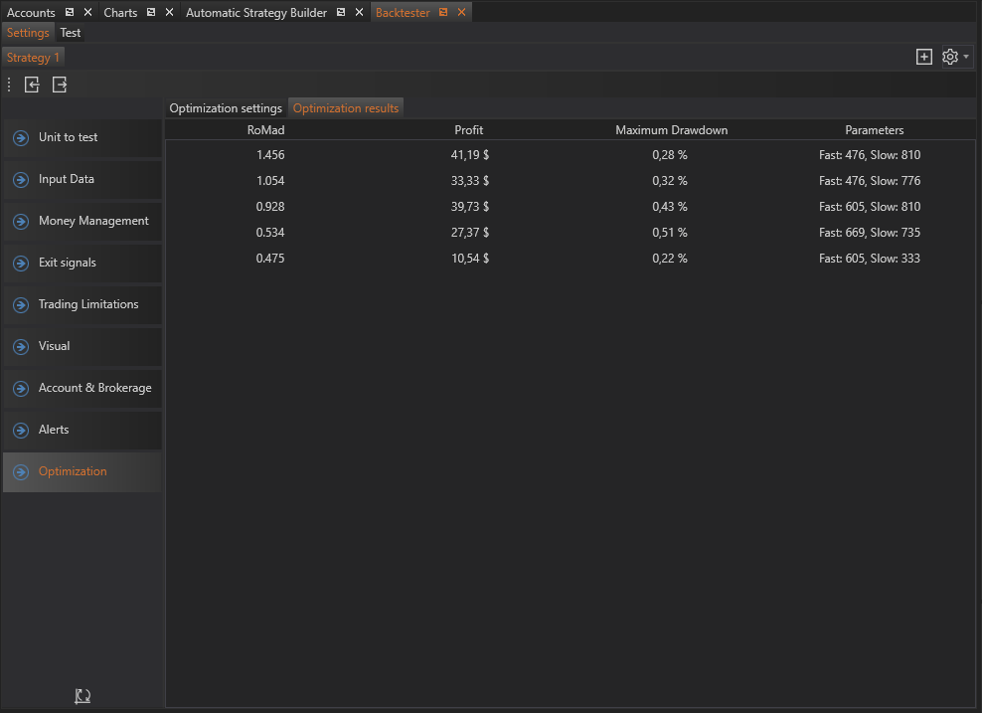Go to Account & Brokerage settings

(x=94, y=388)
